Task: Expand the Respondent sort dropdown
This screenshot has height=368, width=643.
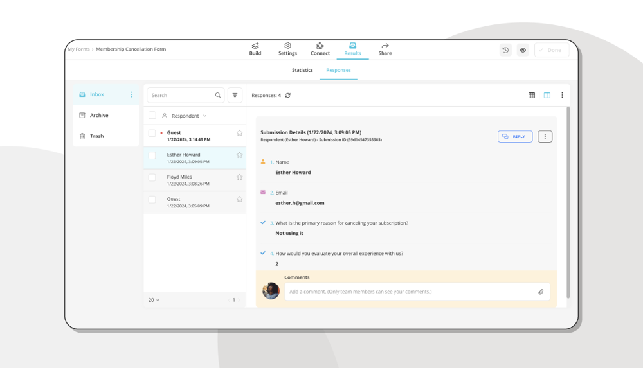Action: tap(204, 116)
